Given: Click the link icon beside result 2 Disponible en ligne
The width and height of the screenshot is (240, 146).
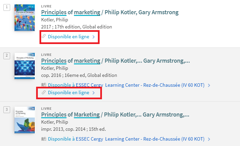Looking at the screenshot, I should pyautogui.click(x=44, y=92).
